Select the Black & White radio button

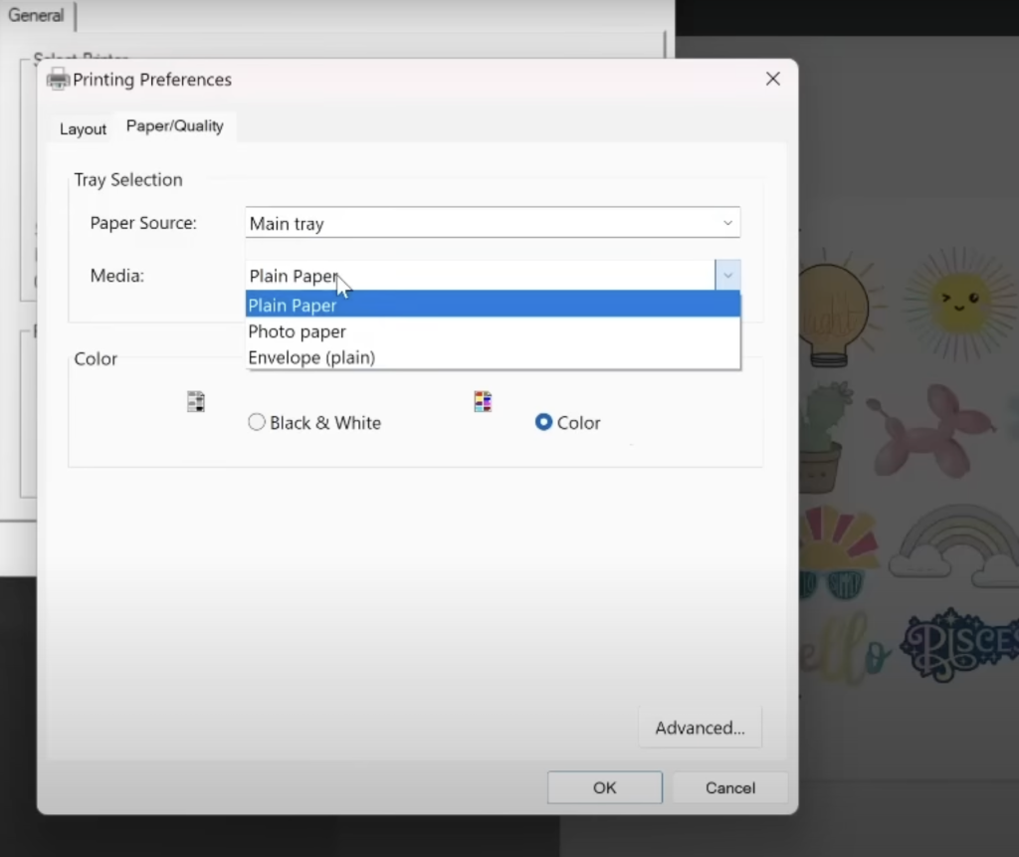coord(257,423)
